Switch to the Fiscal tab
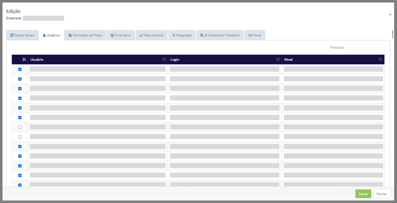Image resolution: width=397 pixels, height=203 pixels. [255, 35]
